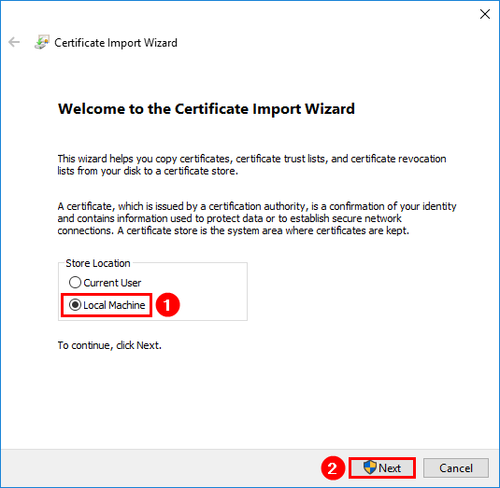Click the gray button bar left of Next
500x488 pixels.
[x=160, y=468]
